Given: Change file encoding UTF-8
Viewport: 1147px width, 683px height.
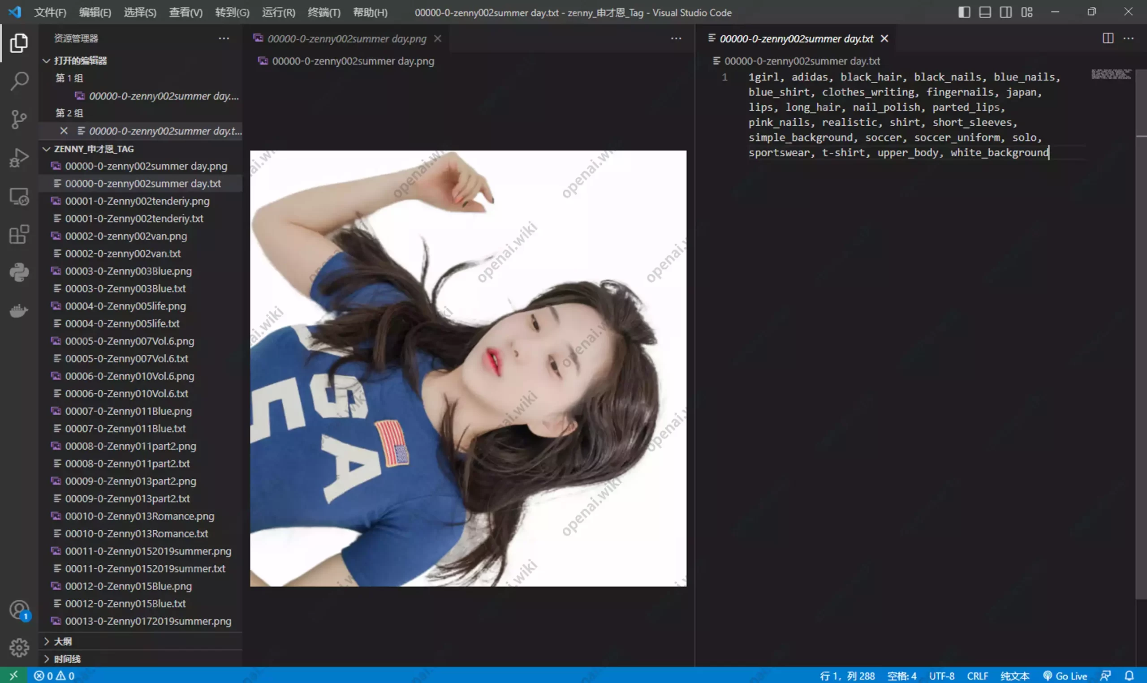Looking at the screenshot, I should (x=942, y=676).
